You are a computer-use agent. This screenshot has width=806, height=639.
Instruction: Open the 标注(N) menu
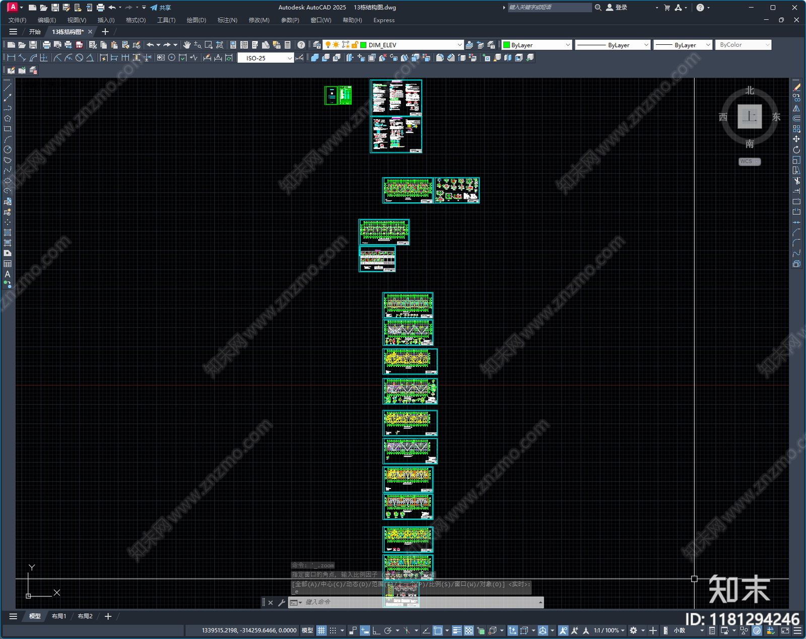tap(227, 20)
